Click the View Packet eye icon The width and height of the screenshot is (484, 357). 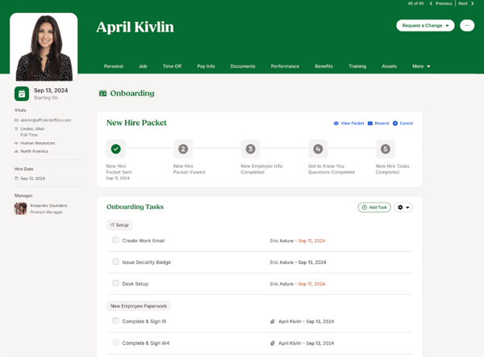tap(336, 124)
